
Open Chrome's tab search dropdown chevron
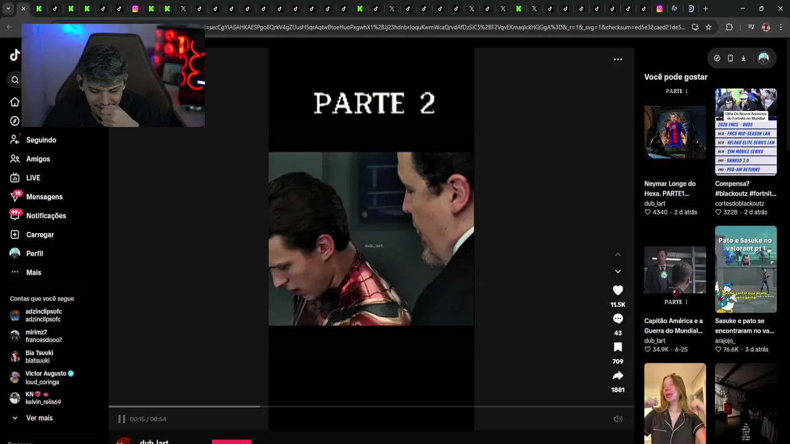coord(8,9)
